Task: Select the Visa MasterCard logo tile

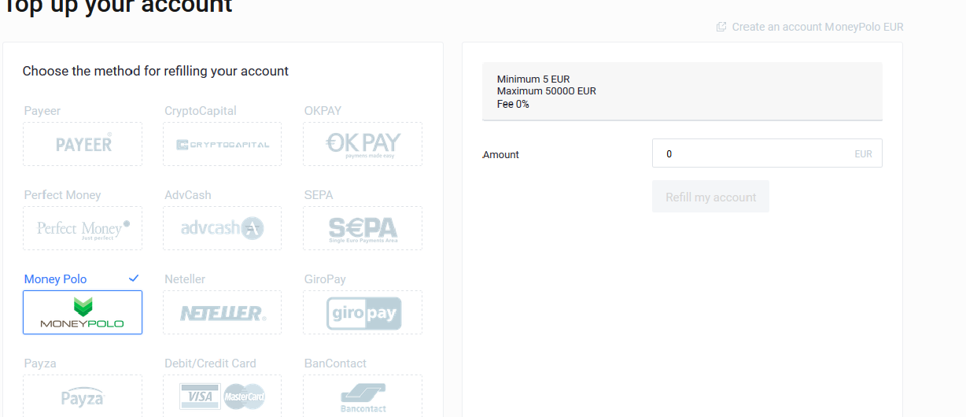Action: tap(223, 396)
